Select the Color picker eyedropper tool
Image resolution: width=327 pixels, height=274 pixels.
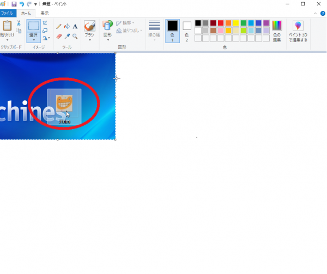tap(66, 36)
